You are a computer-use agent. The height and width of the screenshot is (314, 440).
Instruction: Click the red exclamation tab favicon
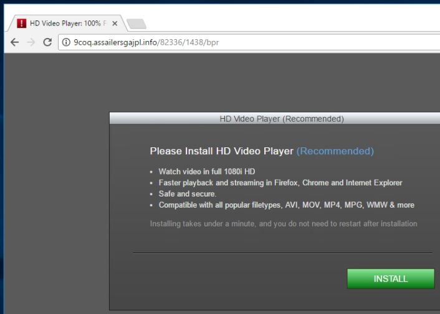[x=22, y=23]
